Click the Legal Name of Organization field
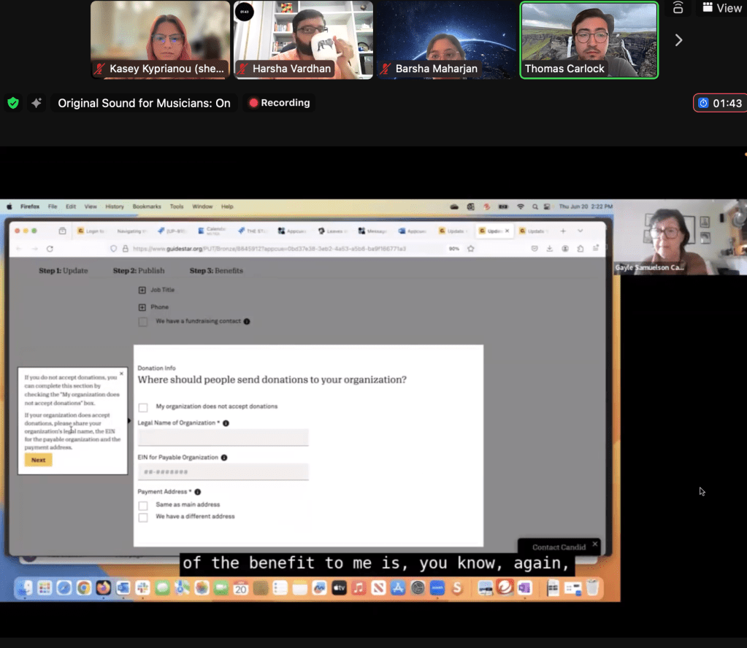This screenshot has width=747, height=648. coord(223,438)
